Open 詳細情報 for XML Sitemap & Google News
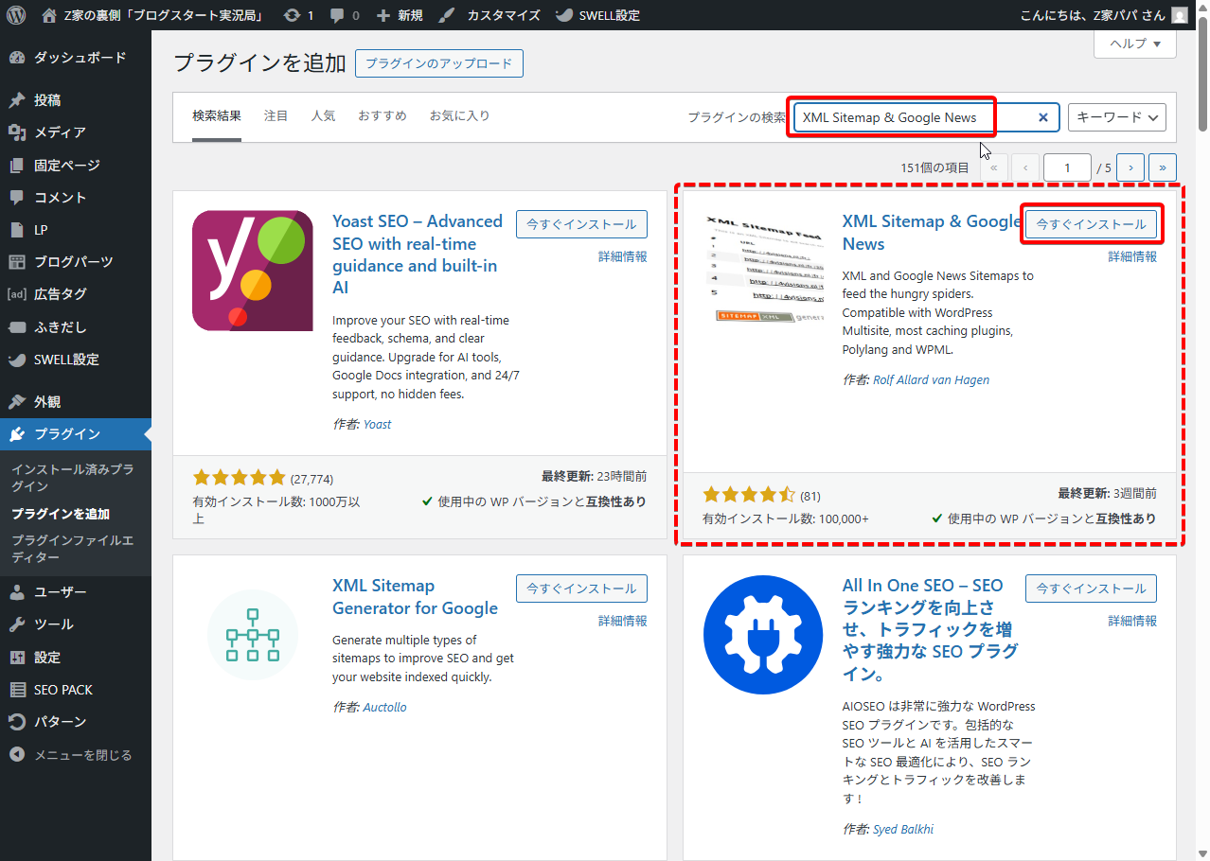 [1132, 256]
